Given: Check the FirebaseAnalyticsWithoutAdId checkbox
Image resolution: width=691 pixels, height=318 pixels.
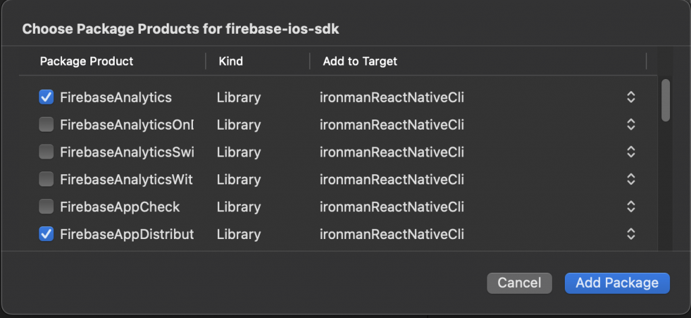Looking at the screenshot, I should [47, 180].
